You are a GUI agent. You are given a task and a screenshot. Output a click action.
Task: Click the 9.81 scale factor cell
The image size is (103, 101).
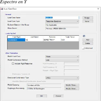click(x=70, y=40)
